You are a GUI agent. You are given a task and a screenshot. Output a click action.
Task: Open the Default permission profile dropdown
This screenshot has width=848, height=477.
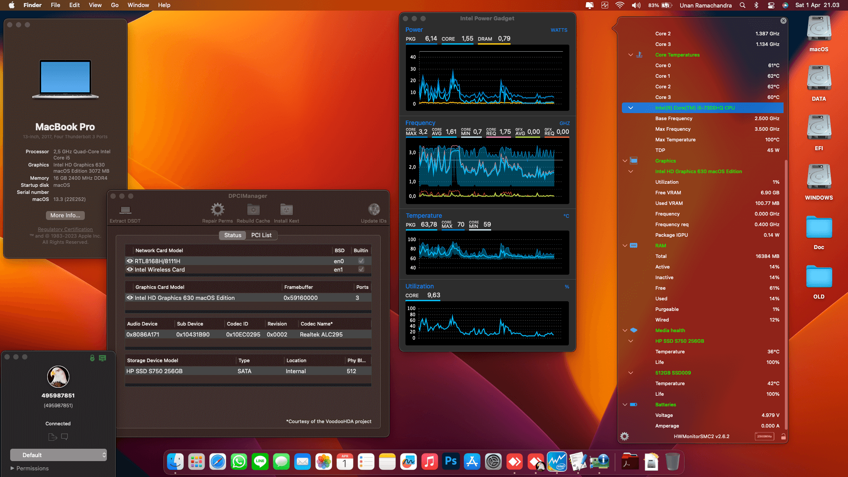click(58, 455)
